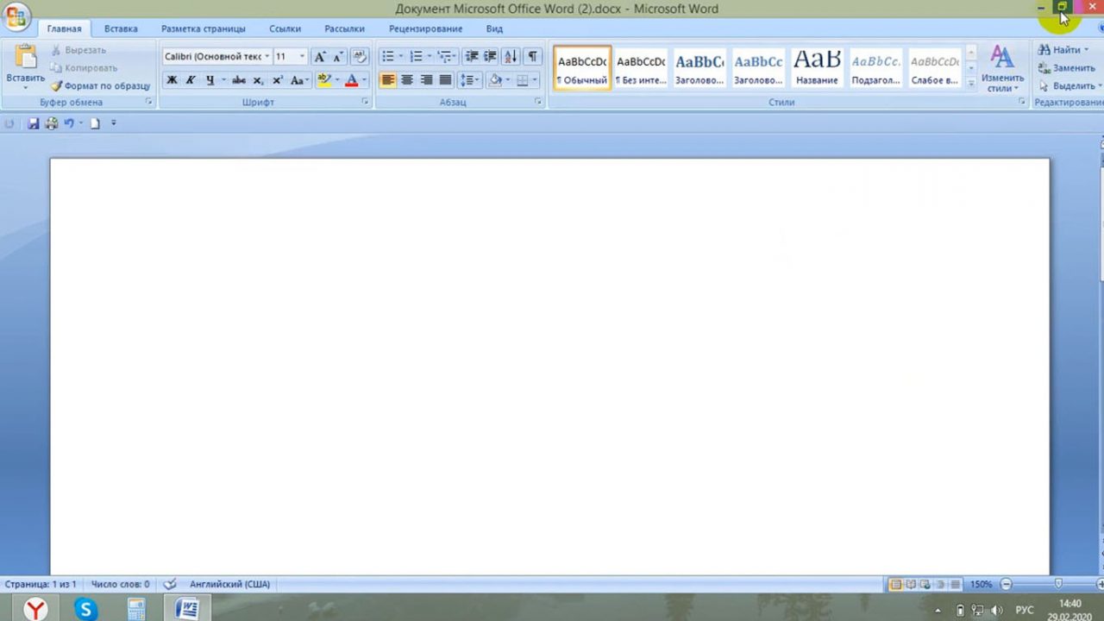Click Формат по образцу format painter
Viewport: 1104px width, 621px height.
[x=100, y=86]
